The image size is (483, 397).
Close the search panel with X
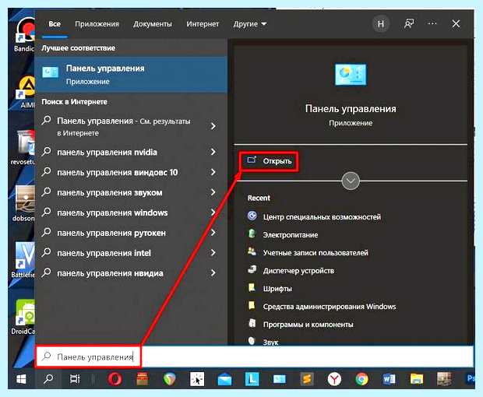[x=456, y=23]
